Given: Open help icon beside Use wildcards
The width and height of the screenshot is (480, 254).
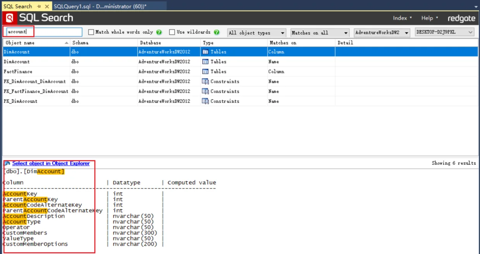Looking at the screenshot, I should click(217, 32).
